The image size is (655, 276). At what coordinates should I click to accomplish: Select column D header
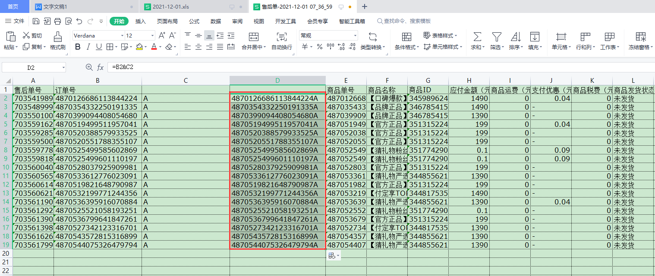[x=277, y=81]
